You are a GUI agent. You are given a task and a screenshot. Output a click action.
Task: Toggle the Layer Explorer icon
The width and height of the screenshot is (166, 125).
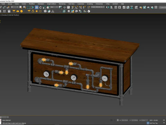pos(120,7)
